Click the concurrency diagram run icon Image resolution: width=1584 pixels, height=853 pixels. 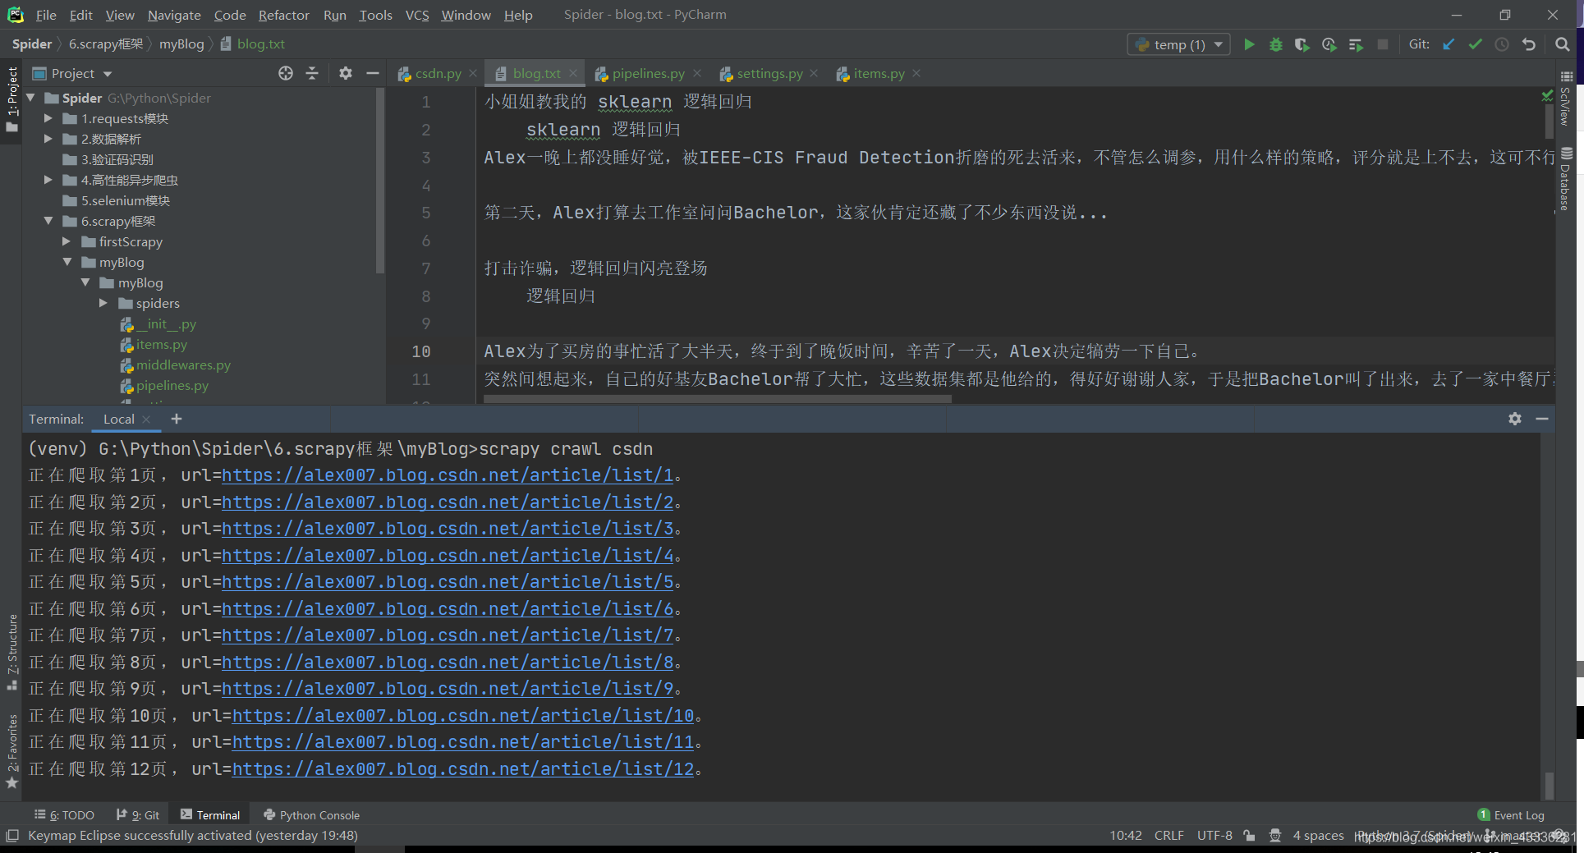(x=1356, y=44)
